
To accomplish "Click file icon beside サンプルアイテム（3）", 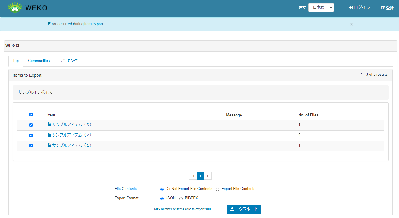I will [49, 124].
